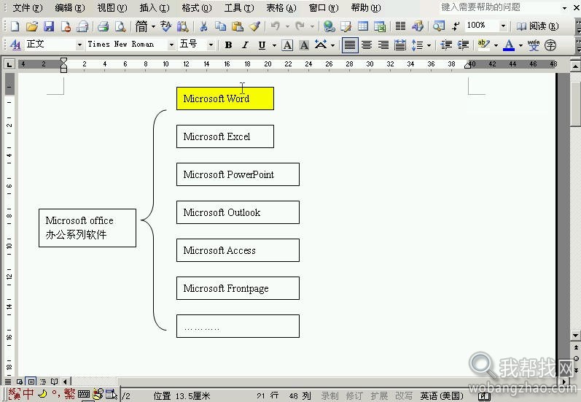Decrease the paragraph indent
The height and width of the screenshot is (402, 581).
[x=446, y=45]
